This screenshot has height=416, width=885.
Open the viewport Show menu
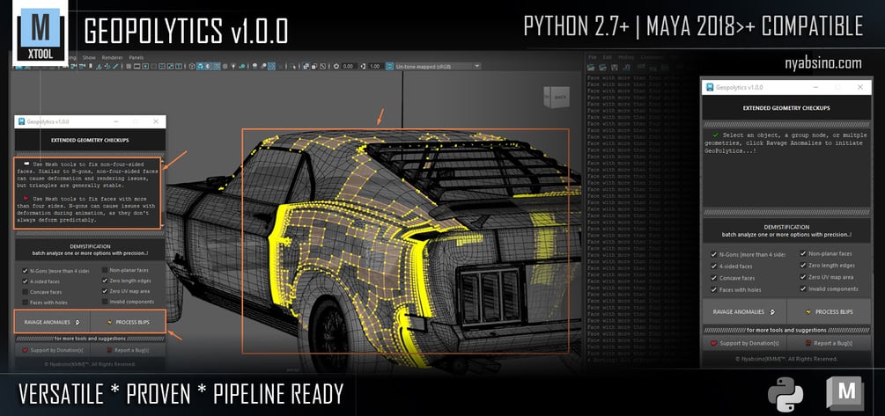(89, 57)
